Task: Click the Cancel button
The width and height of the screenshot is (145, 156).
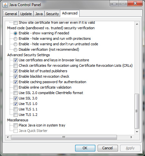Action: [108, 148]
